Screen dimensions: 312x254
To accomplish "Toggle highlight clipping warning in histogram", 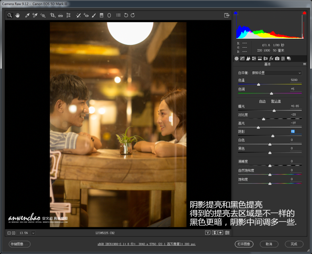I will (x=304, y=13).
